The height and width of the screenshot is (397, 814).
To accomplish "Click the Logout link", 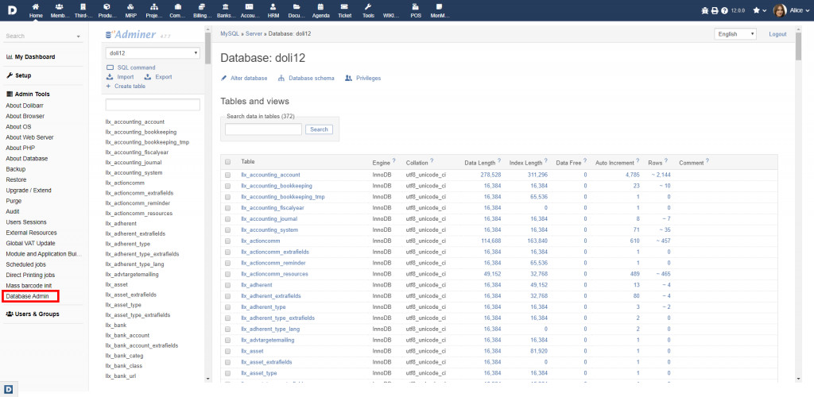I will coord(777,34).
